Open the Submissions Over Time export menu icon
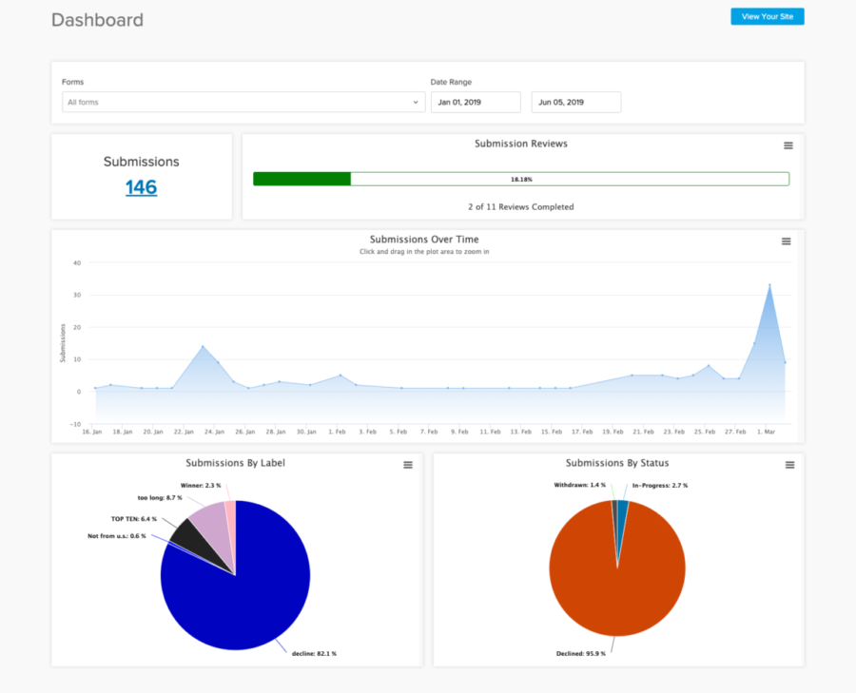 point(786,241)
